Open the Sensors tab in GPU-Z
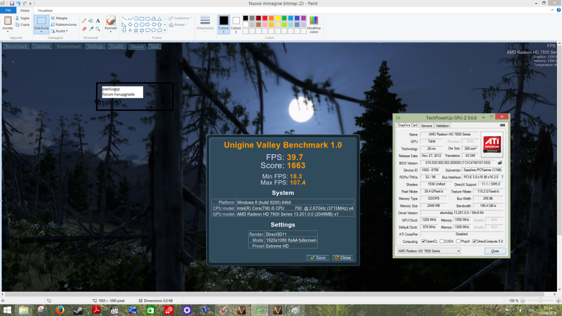The width and height of the screenshot is (562, 316). click(426, 126)
